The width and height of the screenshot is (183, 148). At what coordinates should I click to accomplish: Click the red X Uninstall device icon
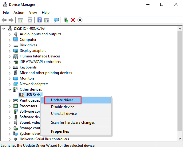tap(73, 20)
